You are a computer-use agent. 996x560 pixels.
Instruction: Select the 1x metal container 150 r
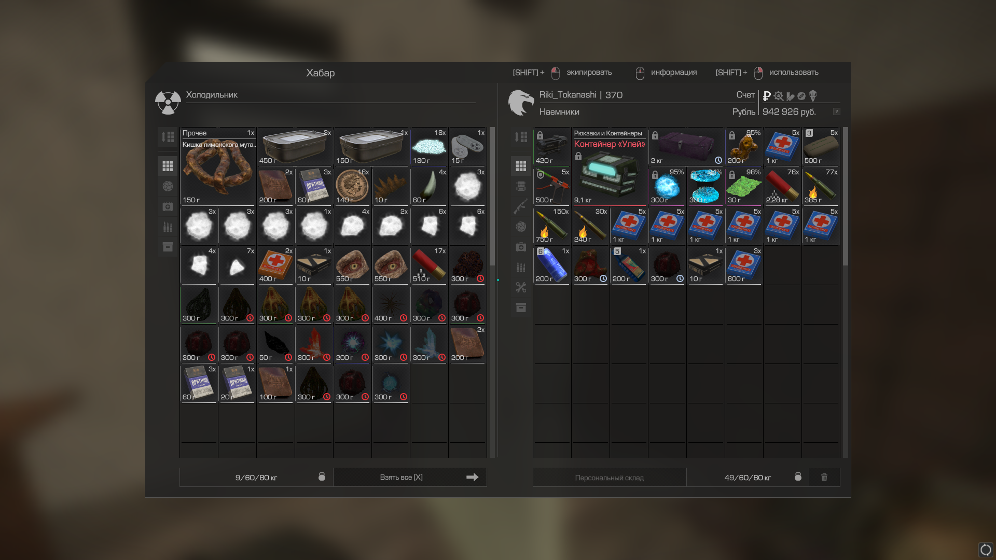[x=371, y=147]
